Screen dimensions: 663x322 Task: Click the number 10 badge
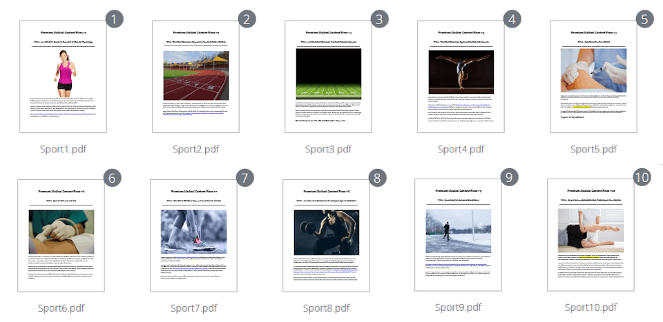642,177
